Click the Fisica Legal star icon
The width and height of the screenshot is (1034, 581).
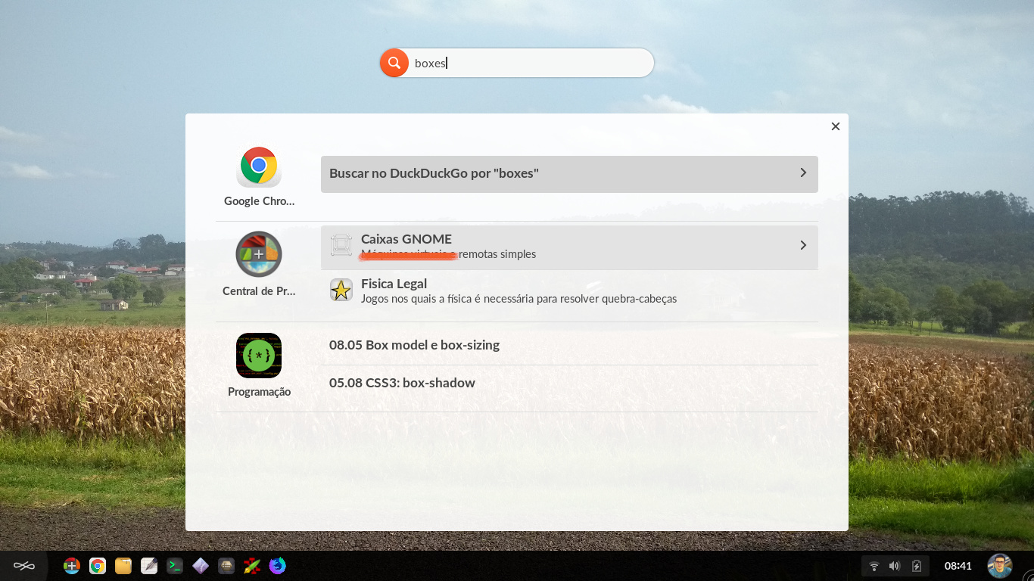coord(341,290)
